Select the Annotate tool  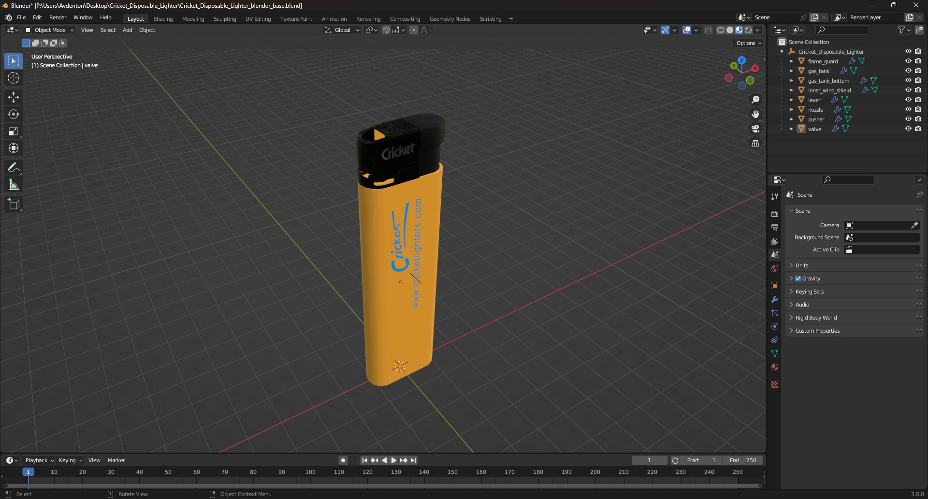click(14, 167)
